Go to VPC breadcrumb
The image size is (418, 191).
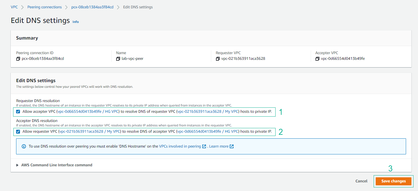click(x=14, y=7)
